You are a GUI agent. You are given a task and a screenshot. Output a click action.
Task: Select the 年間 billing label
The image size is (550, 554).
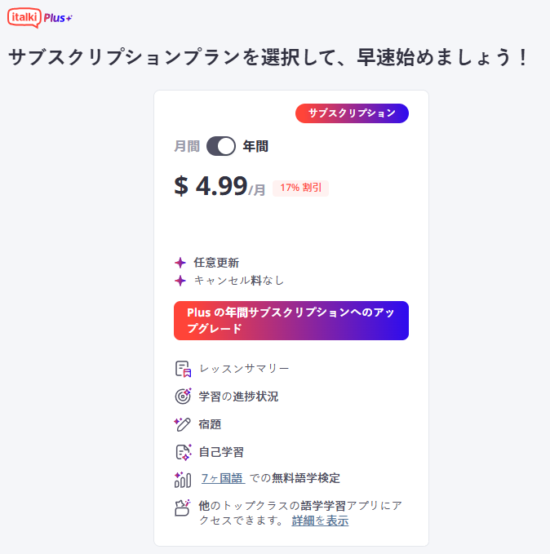255,146
